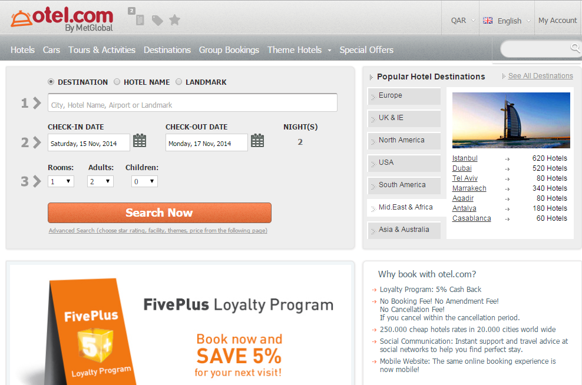
Task: Open the Istanbul hotels link
Action: pyautogui.click(x=465, y=158)
